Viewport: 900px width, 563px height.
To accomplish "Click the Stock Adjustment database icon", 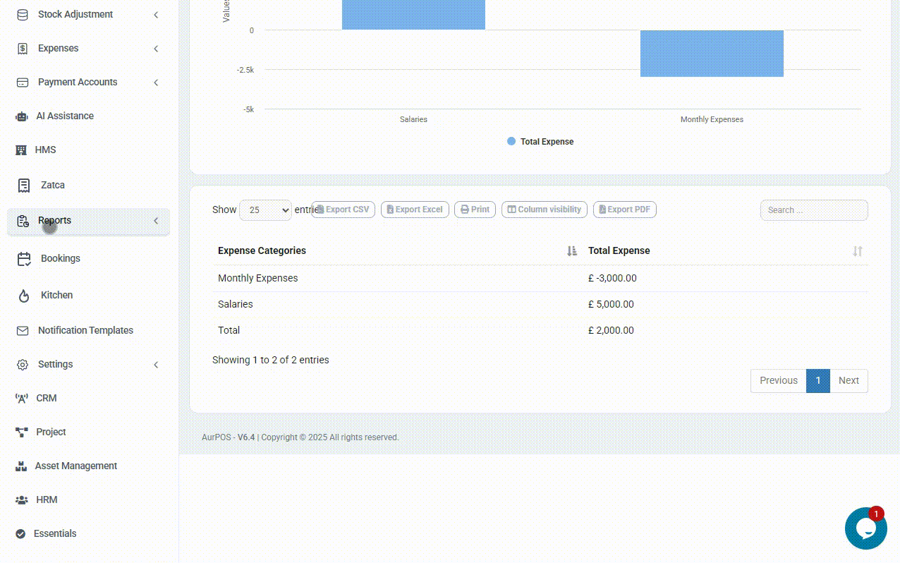I will tap(23, 14).
